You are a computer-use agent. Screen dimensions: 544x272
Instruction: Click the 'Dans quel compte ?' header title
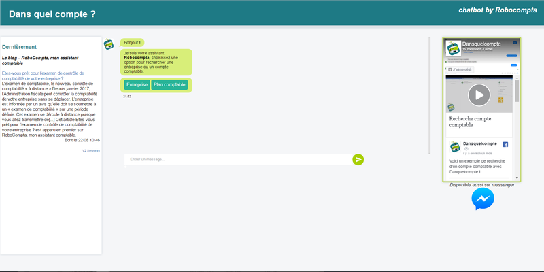(52, 13)
